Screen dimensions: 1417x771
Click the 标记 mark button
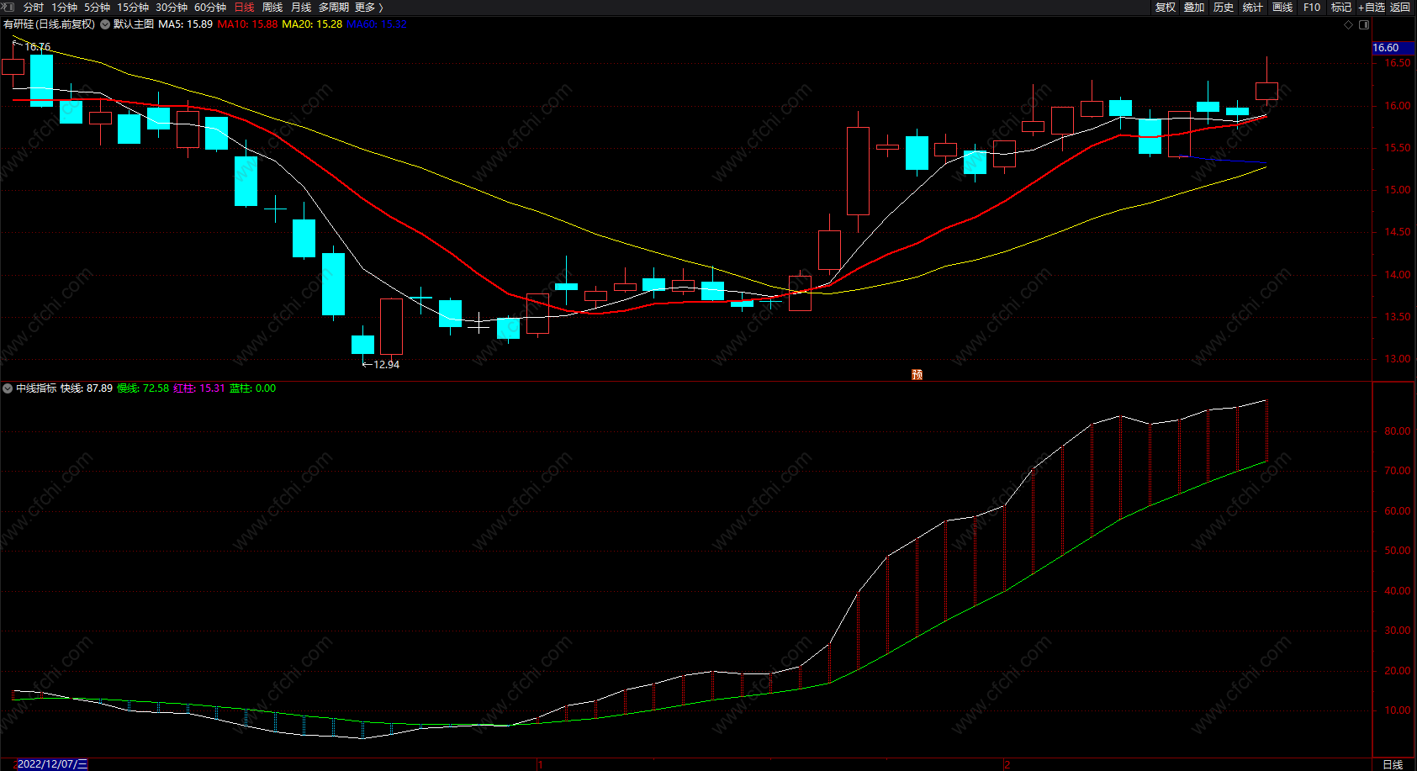coord(1341,7)
